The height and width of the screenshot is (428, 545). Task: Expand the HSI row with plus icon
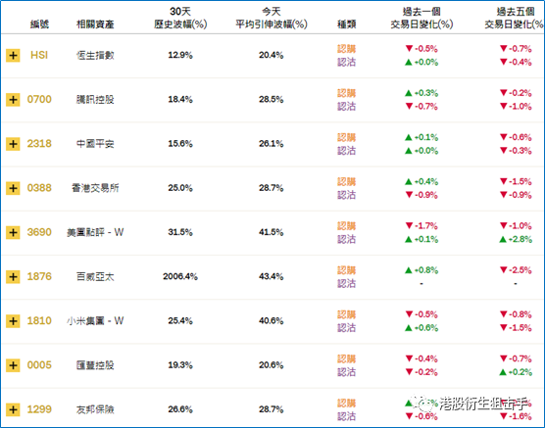click(13, 55)
